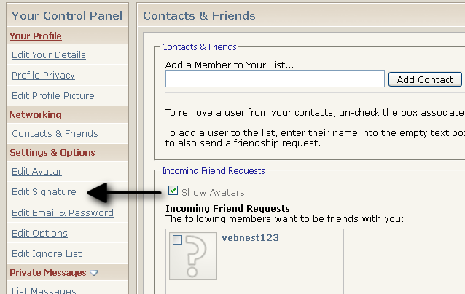The height and width of the screenshot is (294, 465).
Task: Open Edit Profile Picture page
Action: [53, 96]
